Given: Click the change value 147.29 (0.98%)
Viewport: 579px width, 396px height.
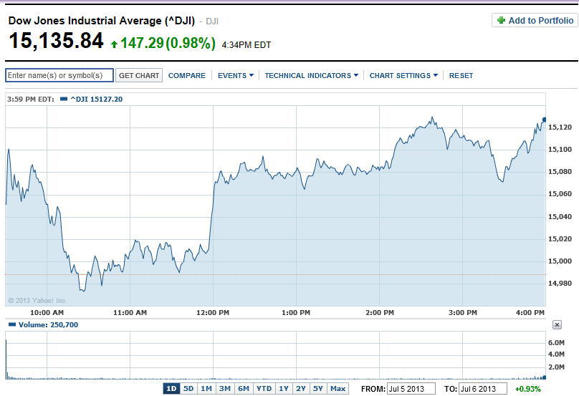Looking at the screenshot, I should (x=168, y=43).
